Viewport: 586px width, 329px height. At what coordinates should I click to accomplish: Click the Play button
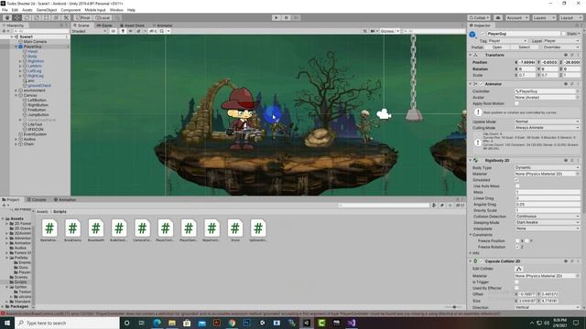pos(277,17)
